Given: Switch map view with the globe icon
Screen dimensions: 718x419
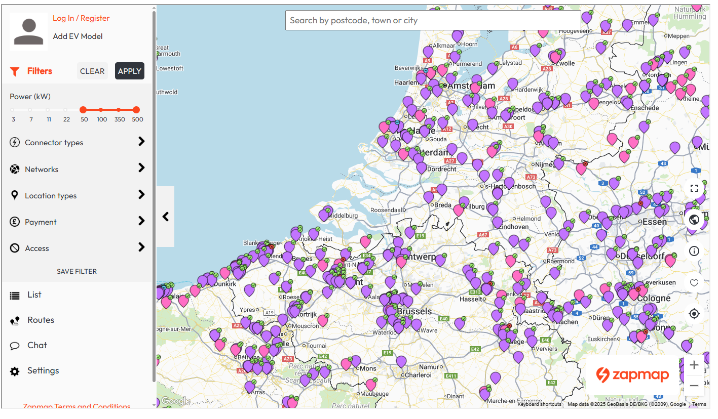Looking at the screenshot, I should 694,220.
